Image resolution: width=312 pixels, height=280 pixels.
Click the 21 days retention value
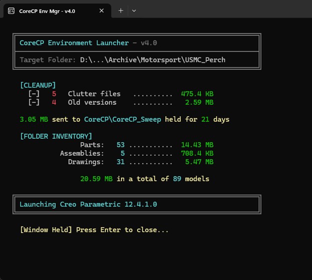pyautogui.click(x=215, y=119)
